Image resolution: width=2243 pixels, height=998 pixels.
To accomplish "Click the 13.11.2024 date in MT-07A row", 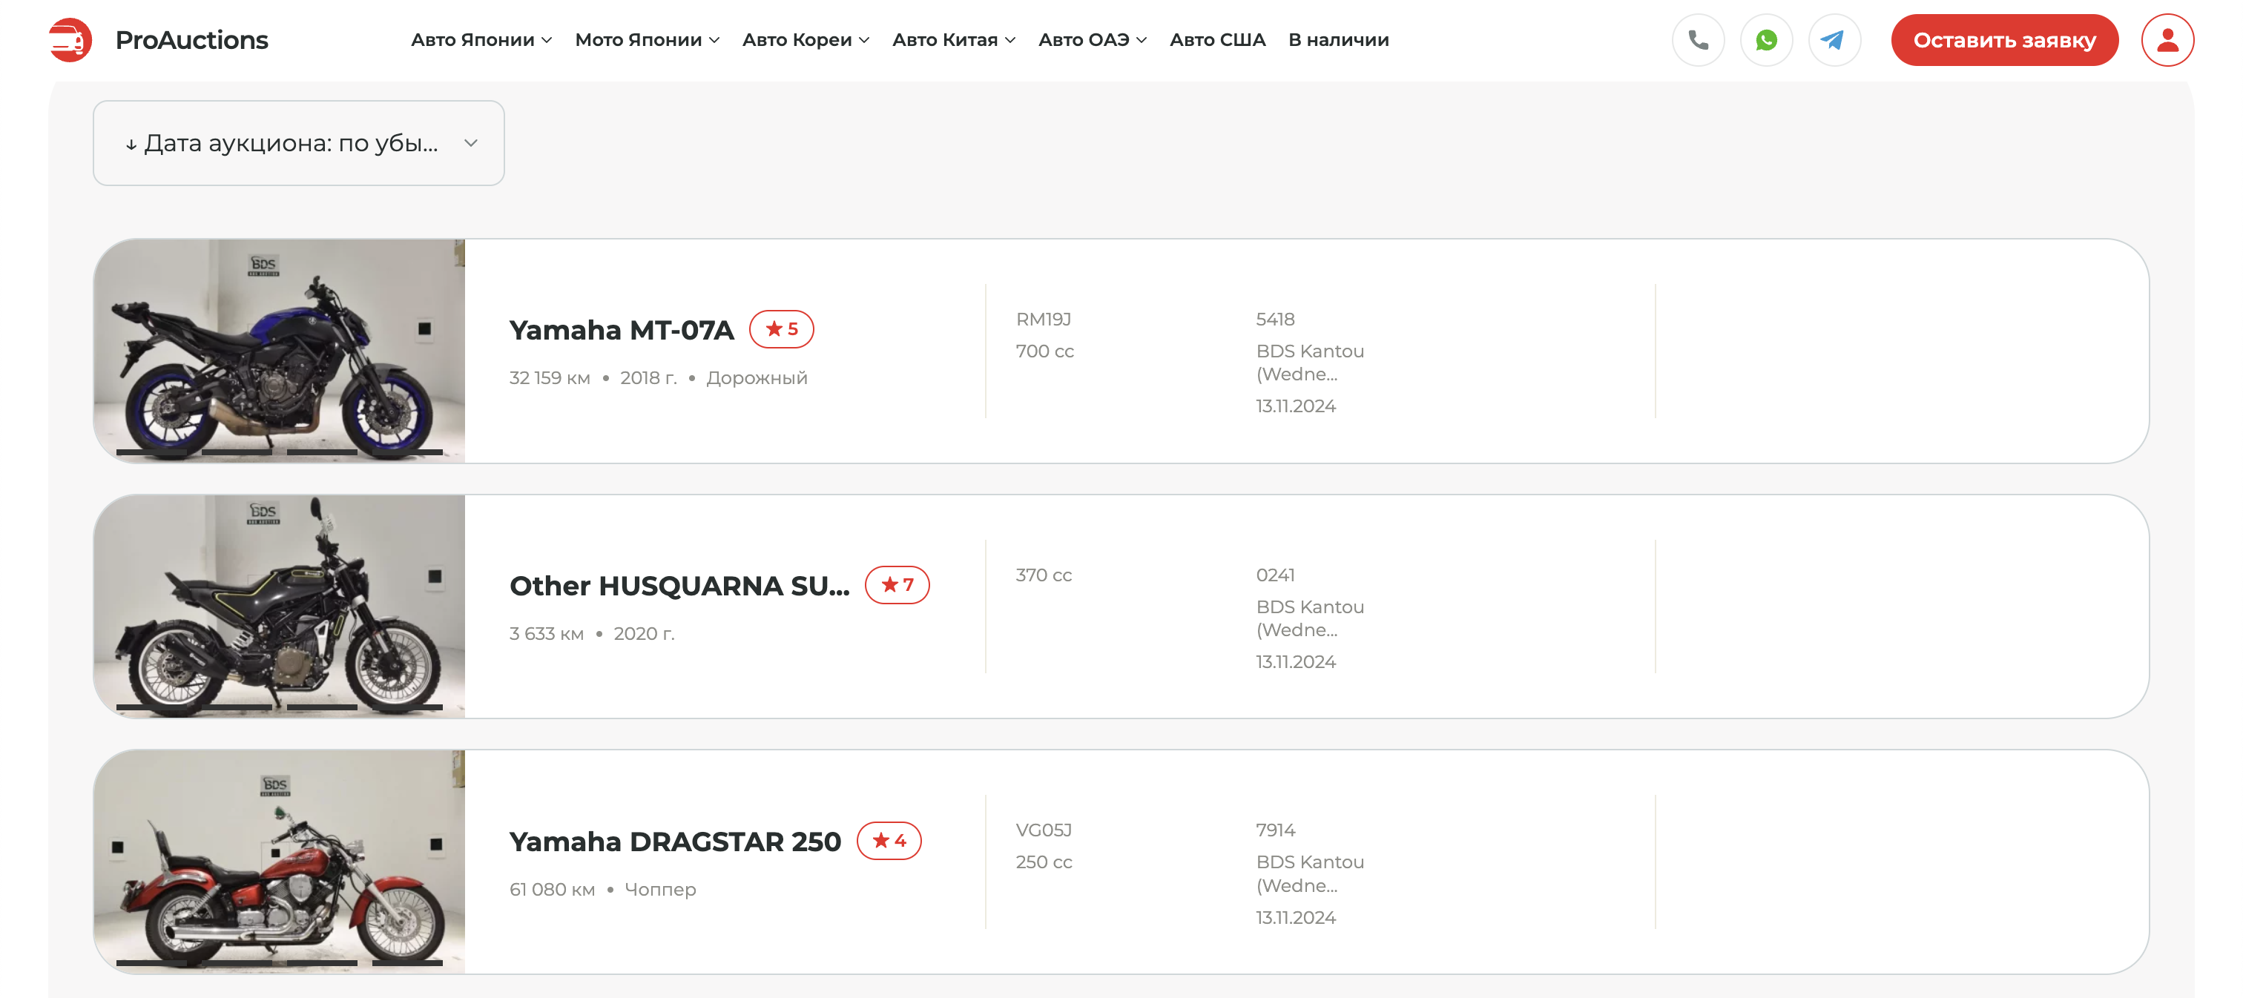I will [1296, 406].
